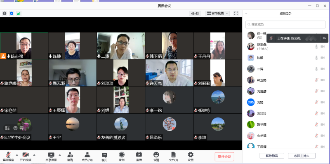Unmute your microphone in bottom toolbar
The width and height of the screenshot is (330, 164).
point(8,157)
